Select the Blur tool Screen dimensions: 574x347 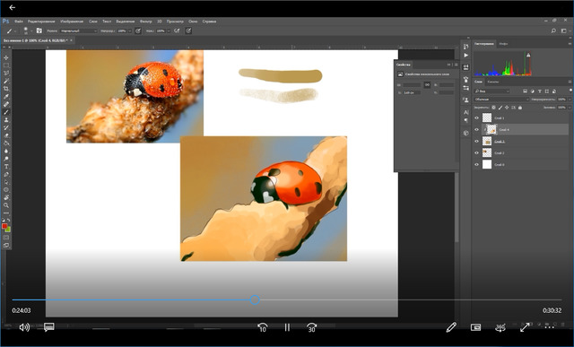(x=6, y=151)
